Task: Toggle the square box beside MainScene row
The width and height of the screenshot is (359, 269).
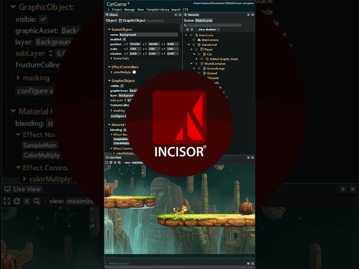Action: [191, 35]
